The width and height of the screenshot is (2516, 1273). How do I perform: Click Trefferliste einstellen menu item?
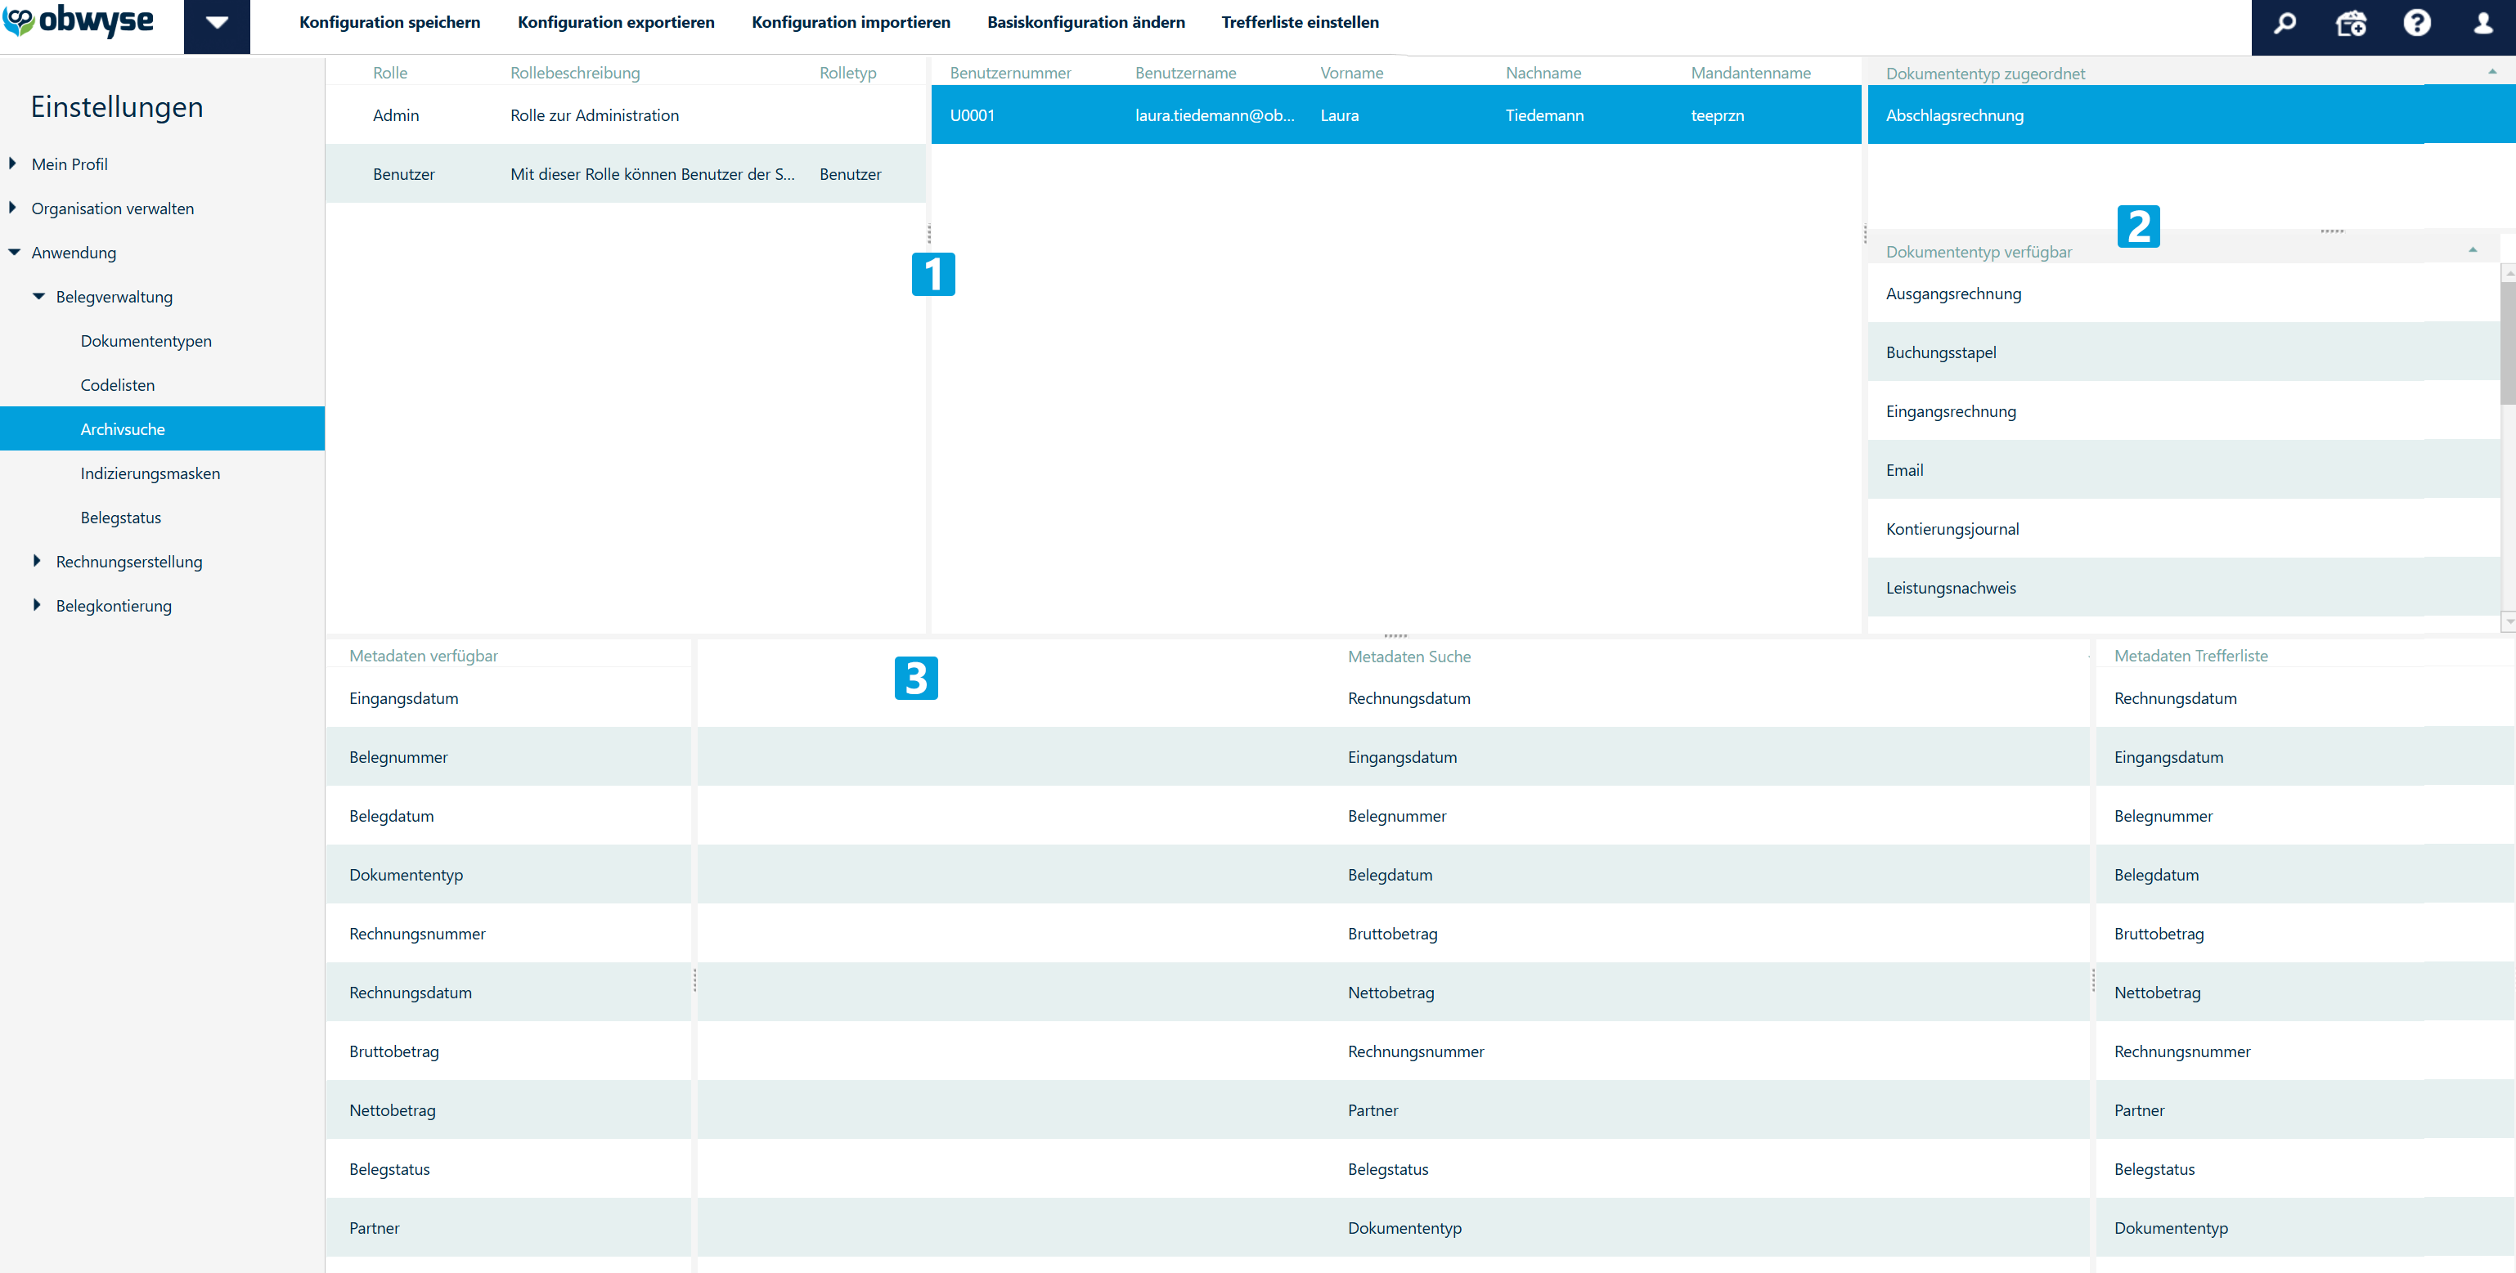[x=1299, y=22]
